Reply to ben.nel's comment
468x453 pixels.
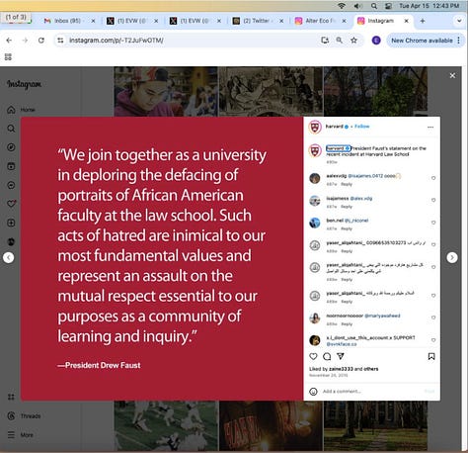(347, 228)
